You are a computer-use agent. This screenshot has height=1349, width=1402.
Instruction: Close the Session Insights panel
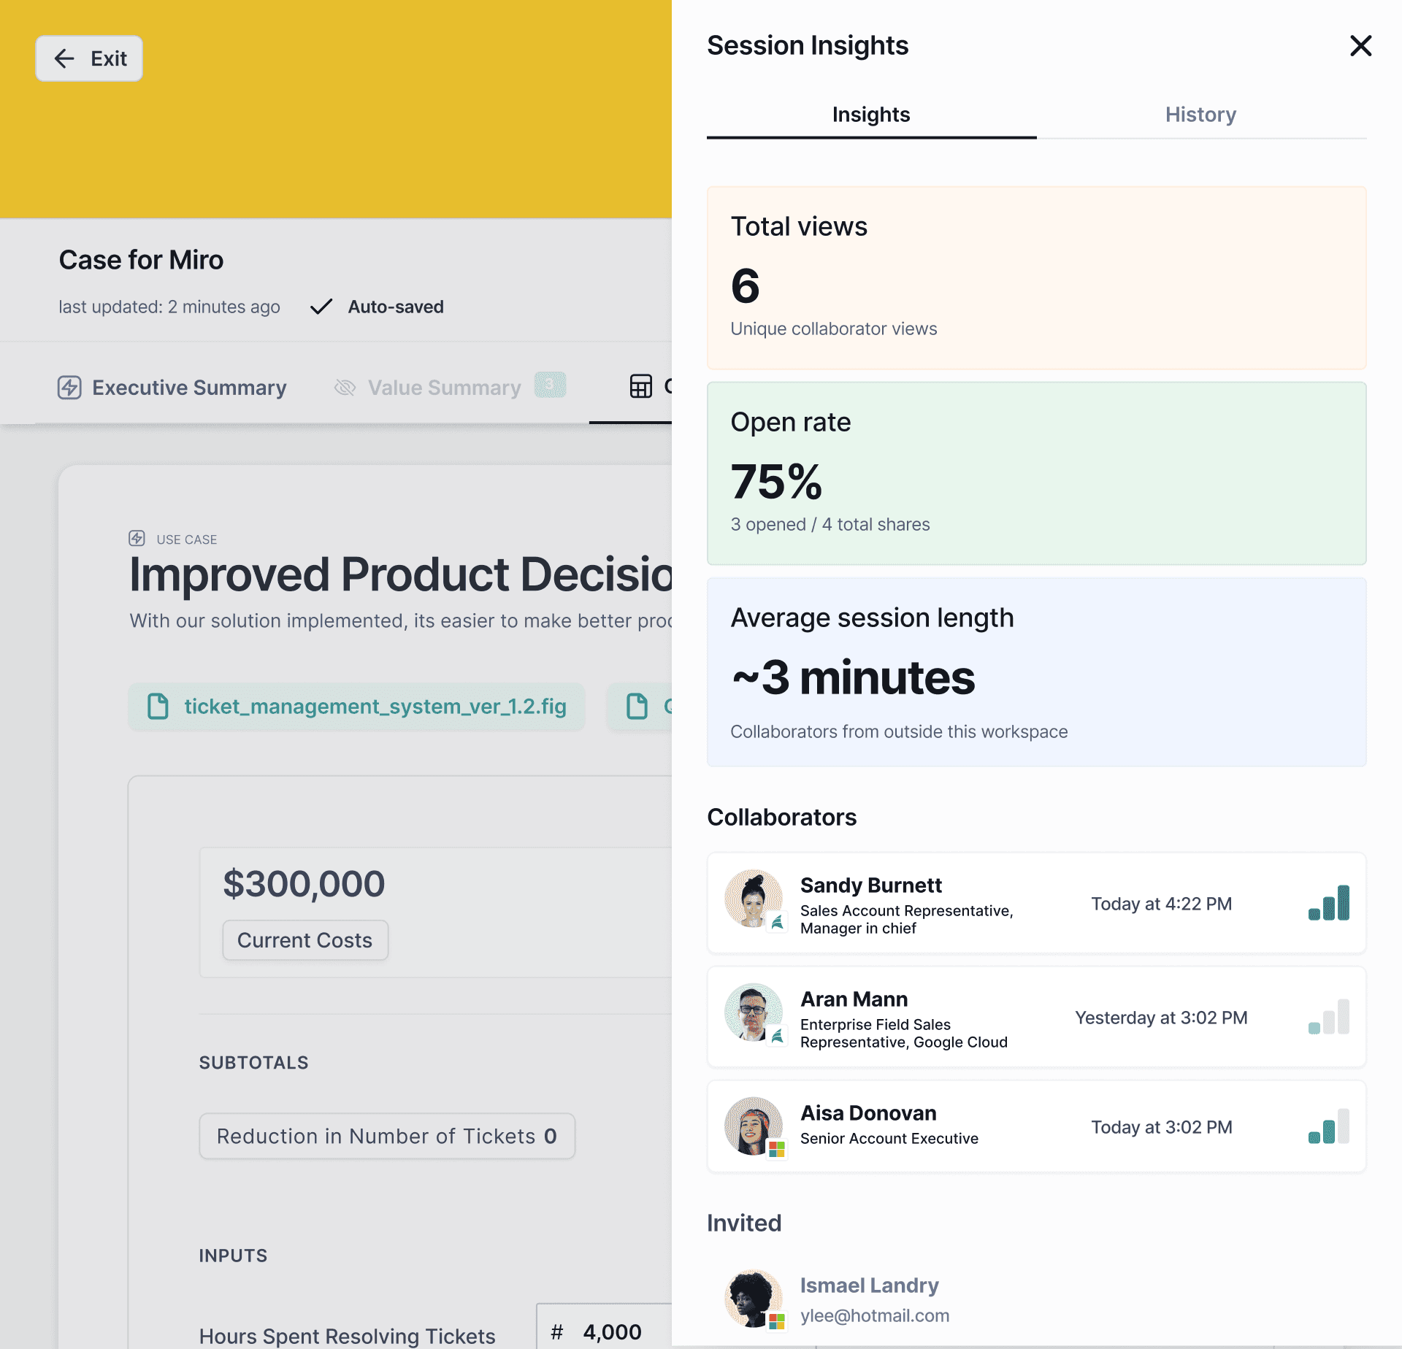[1360, 46]
